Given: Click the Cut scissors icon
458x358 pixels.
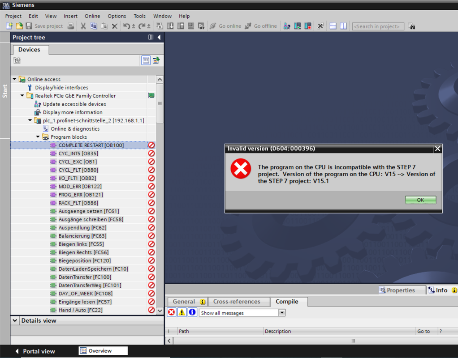Looking at the screenshot, I should click(x=83, y=26).
